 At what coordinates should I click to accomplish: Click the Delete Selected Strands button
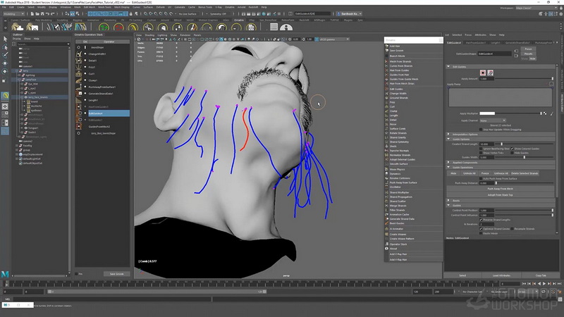click(525, 173)
